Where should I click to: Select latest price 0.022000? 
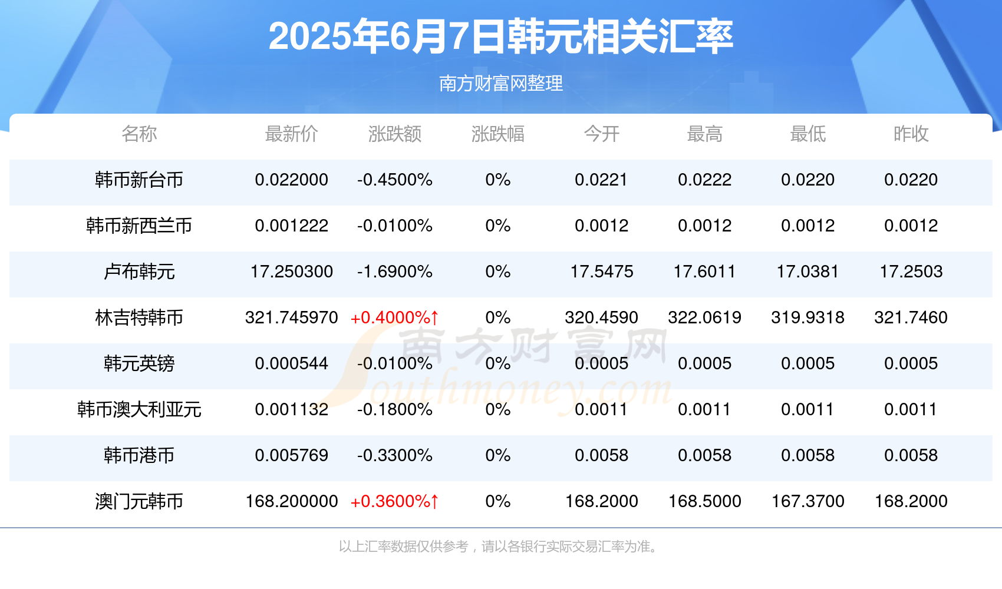tap(292, 180)
